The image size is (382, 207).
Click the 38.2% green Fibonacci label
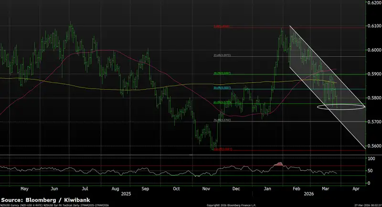tap(222, 73)
